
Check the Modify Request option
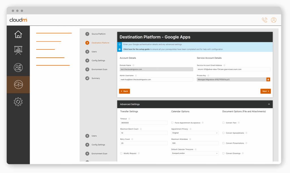[121, 153]
